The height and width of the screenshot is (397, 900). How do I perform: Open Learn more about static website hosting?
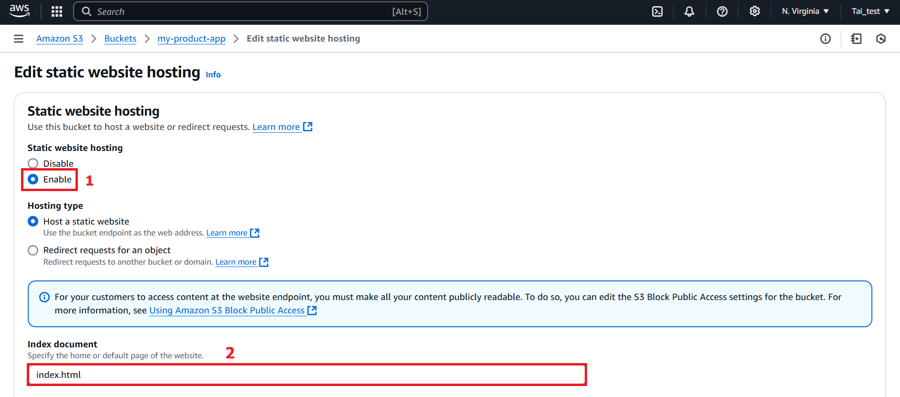pos(276,127)
